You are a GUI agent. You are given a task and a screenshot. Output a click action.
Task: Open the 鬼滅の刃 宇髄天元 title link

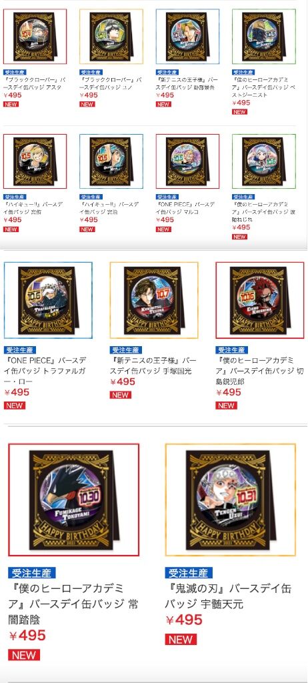coord(228,596)
